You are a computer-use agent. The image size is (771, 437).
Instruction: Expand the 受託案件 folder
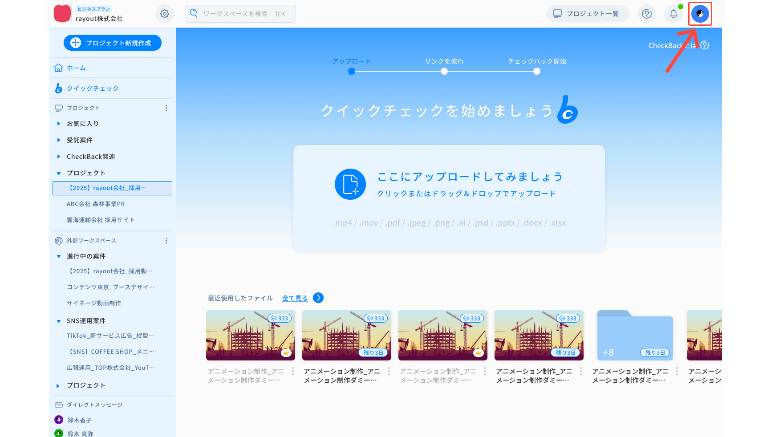coord(58,140)
